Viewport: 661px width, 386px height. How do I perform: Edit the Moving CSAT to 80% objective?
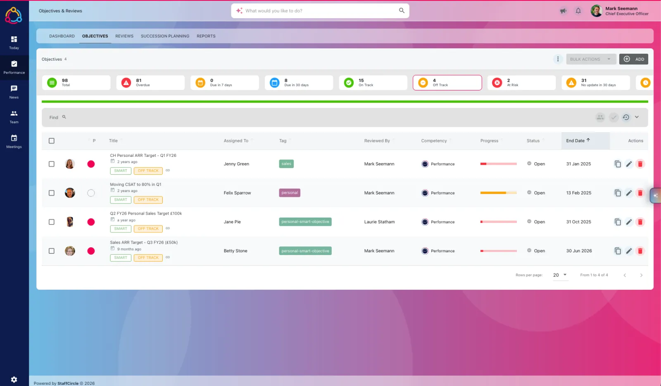(629, 193)
